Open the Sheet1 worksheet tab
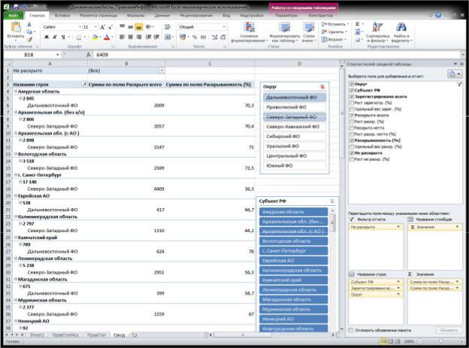 point(37,334)
